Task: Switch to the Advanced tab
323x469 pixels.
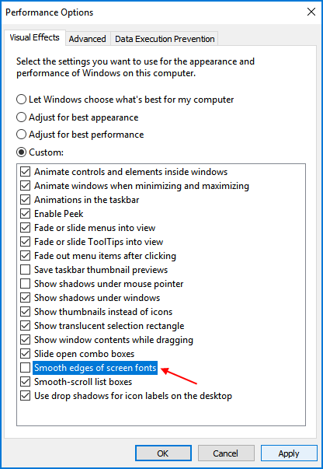Action: pos(88,39)
